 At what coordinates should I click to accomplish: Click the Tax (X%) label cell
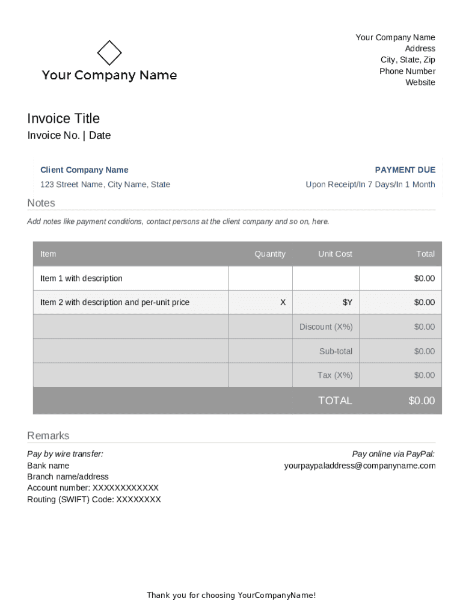pos(335,375)
